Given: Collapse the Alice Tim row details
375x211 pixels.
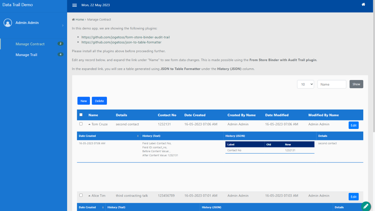Looking at the screenshot, I should pos(90,196).
